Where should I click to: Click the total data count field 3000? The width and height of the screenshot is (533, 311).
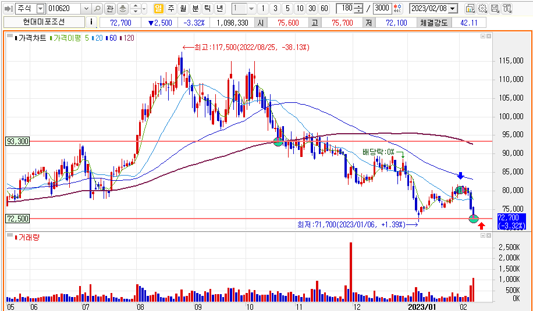(x=383, y=9)
